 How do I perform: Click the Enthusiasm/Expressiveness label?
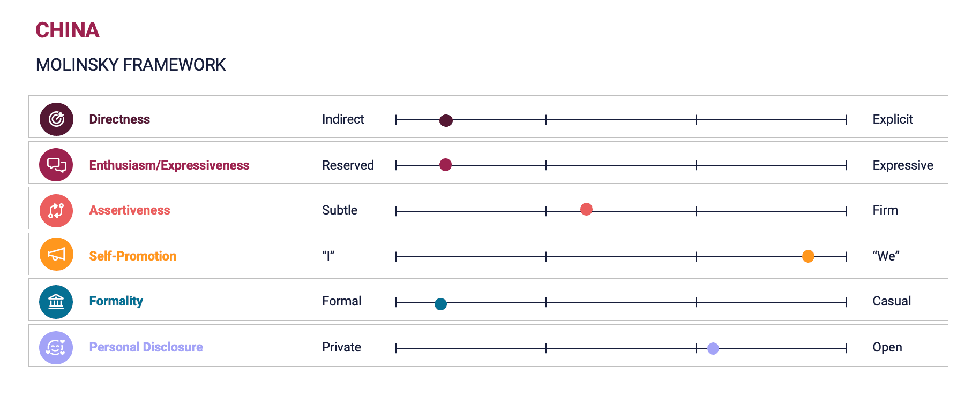[169, 165]
